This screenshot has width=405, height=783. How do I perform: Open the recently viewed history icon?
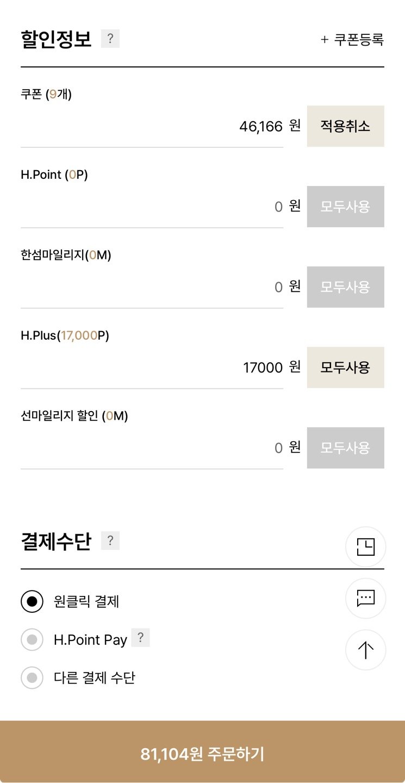click(x=365, y=547)
